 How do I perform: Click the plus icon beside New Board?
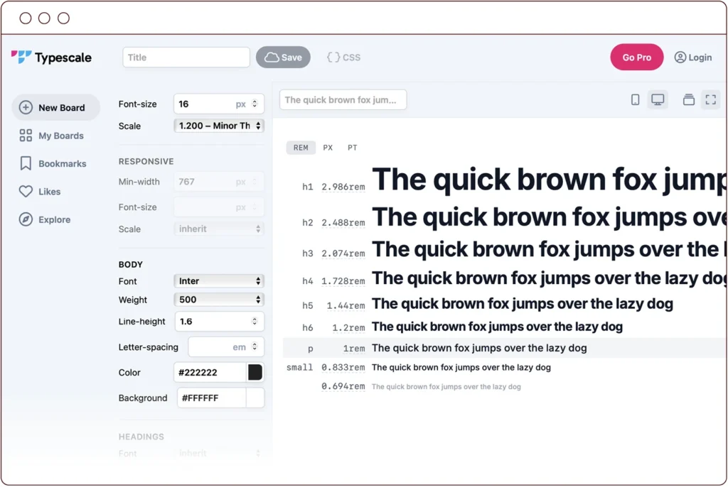(x=26, y=108)
